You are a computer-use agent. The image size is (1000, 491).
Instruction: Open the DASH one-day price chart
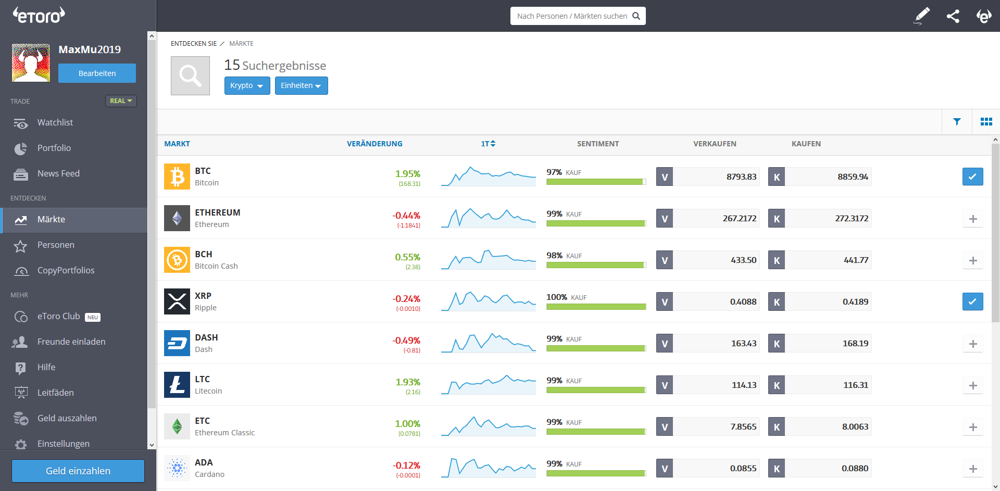point(488,343)
